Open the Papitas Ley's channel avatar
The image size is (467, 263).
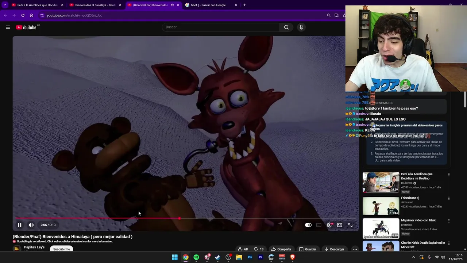(x=17, y=249)
